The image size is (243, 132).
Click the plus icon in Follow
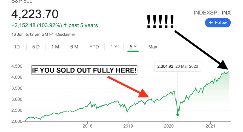click(x=211, y=23)
